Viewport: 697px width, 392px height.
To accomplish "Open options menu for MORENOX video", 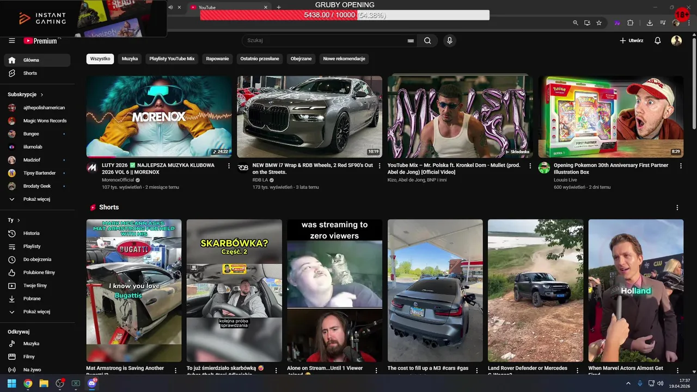I will coord(229,166).
